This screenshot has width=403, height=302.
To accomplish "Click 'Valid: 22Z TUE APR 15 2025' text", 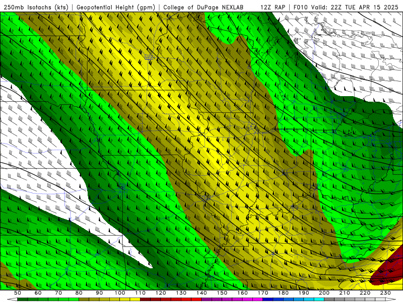I will pos(355,7).
